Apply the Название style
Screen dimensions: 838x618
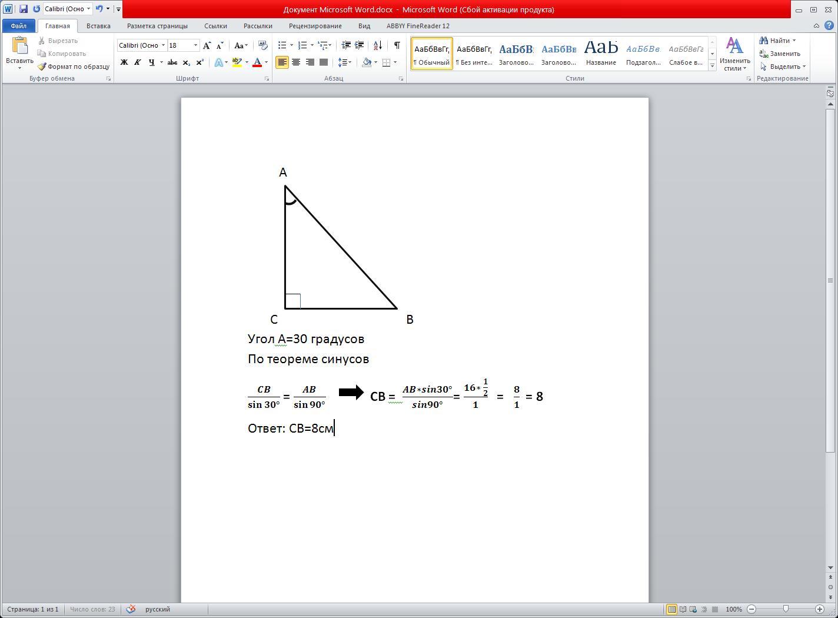click(601, 54)
